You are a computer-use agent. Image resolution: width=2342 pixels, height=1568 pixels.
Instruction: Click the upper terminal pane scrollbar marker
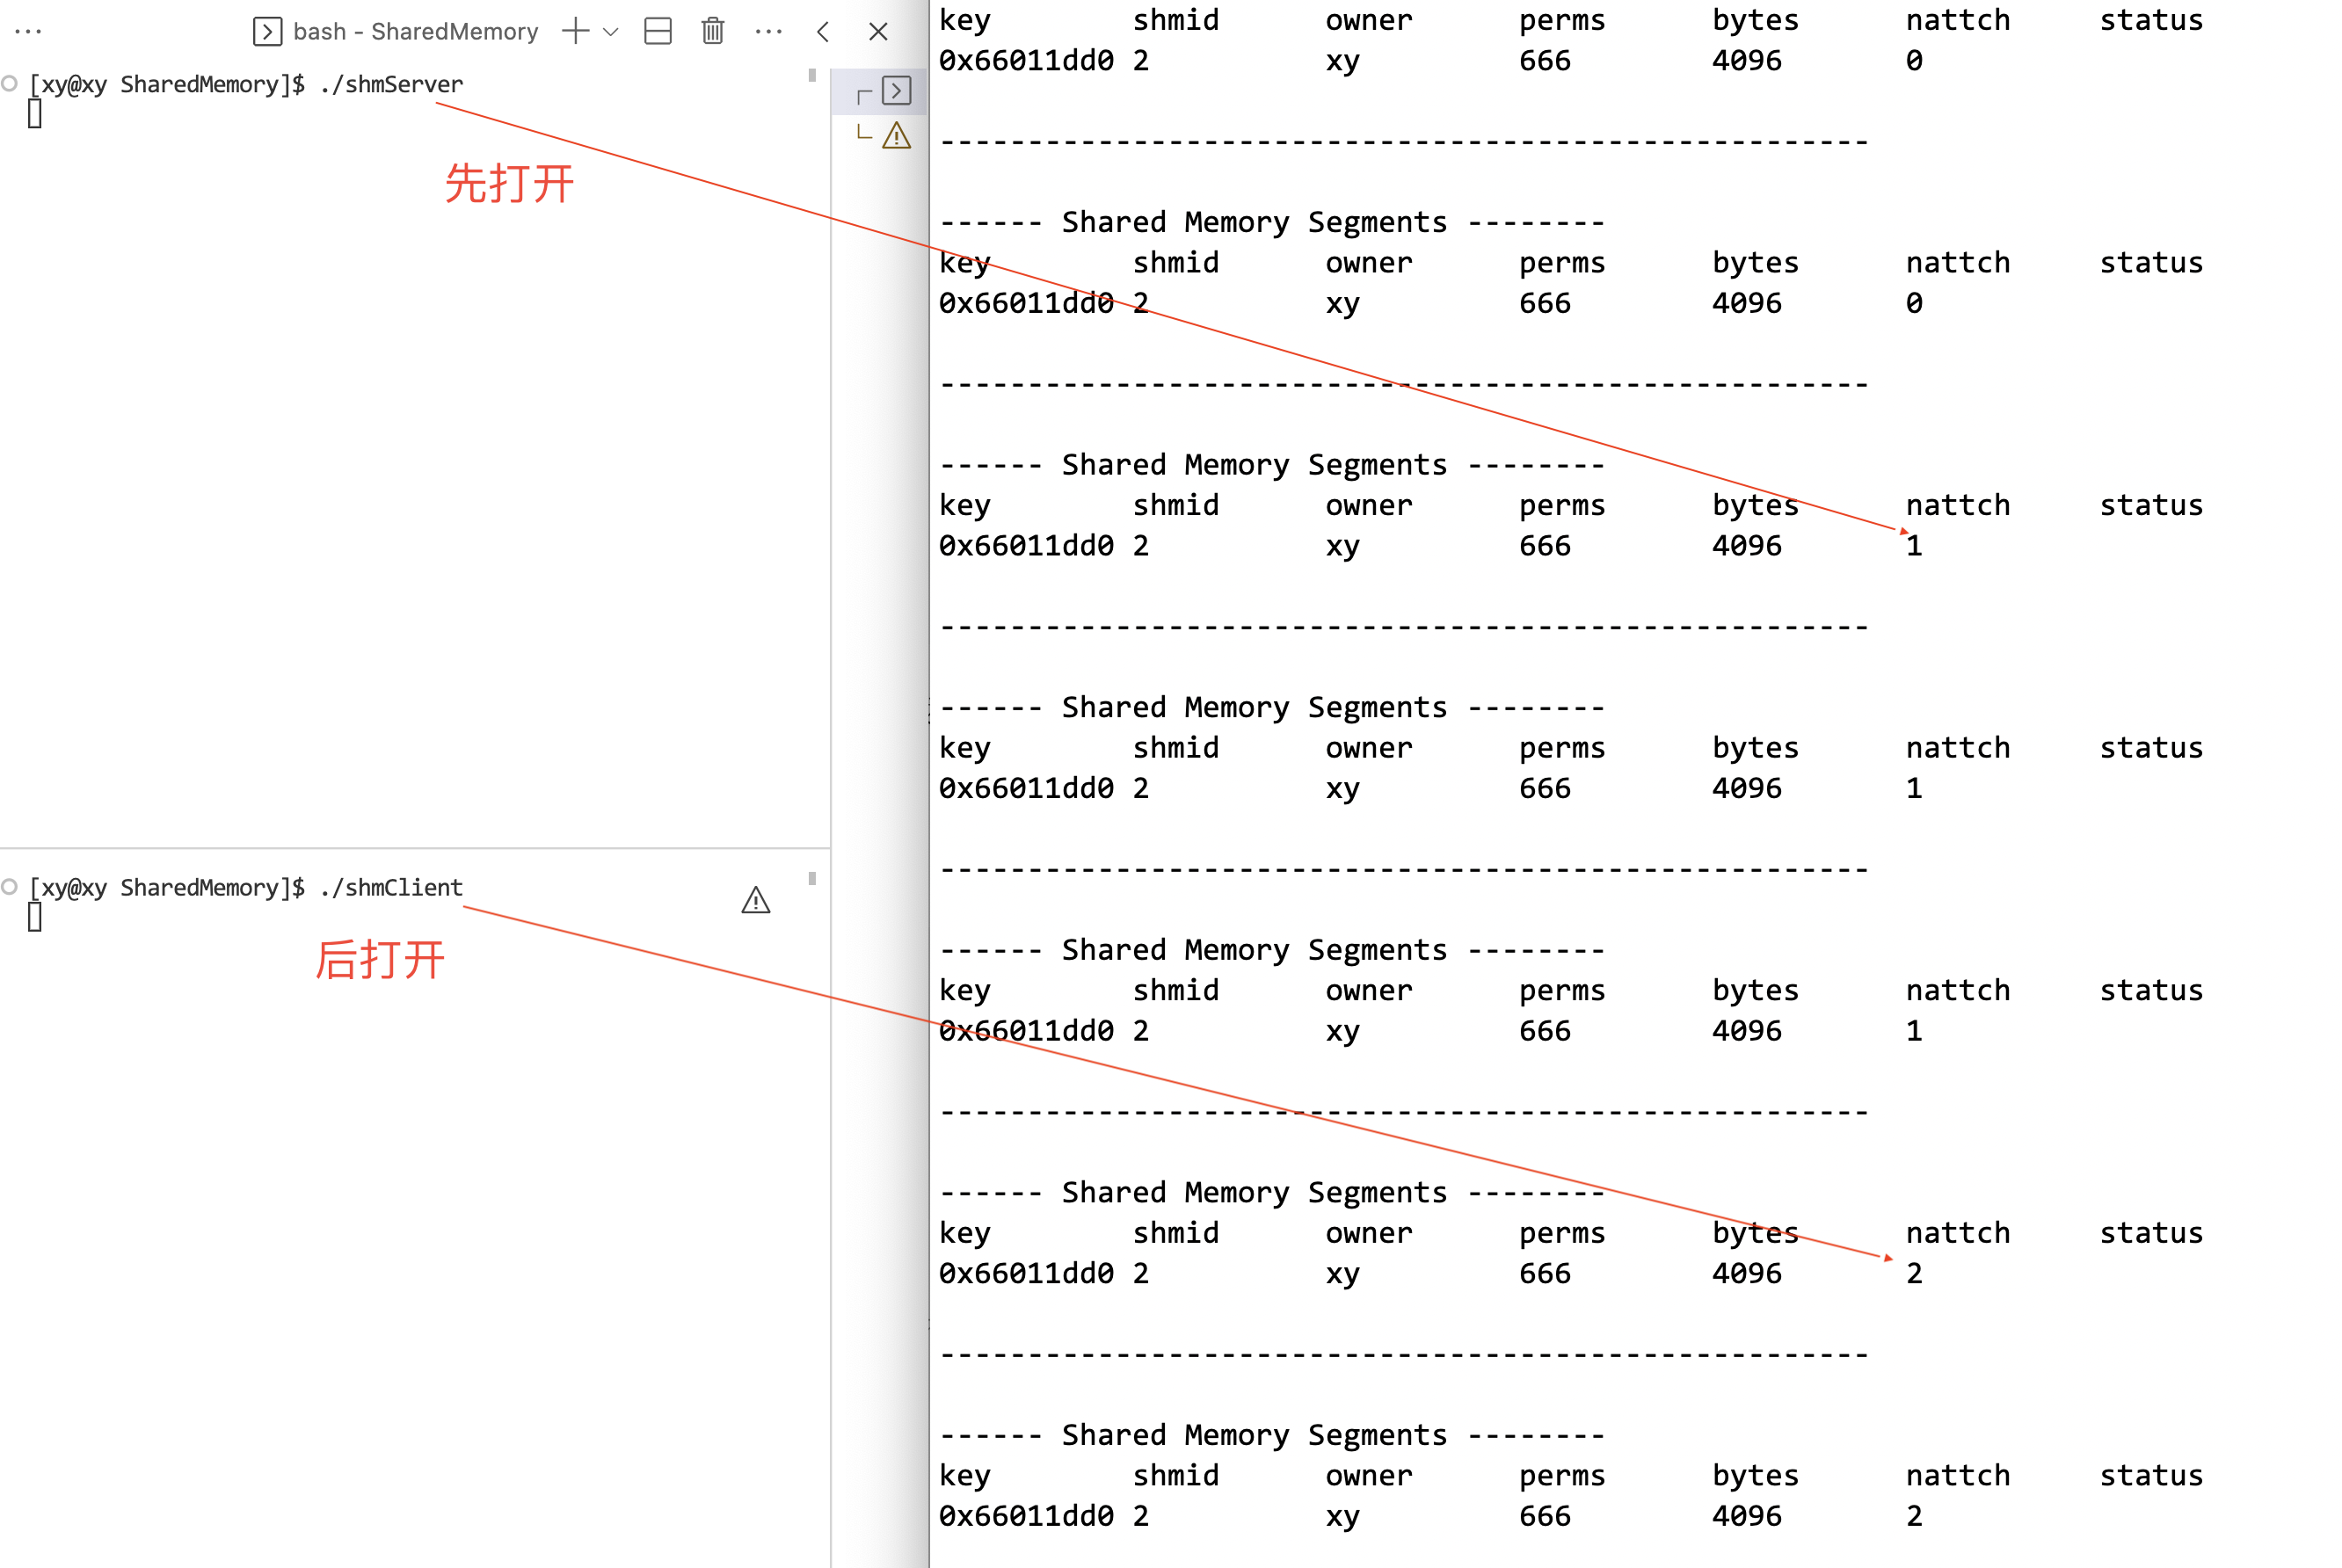click(812, 75)
